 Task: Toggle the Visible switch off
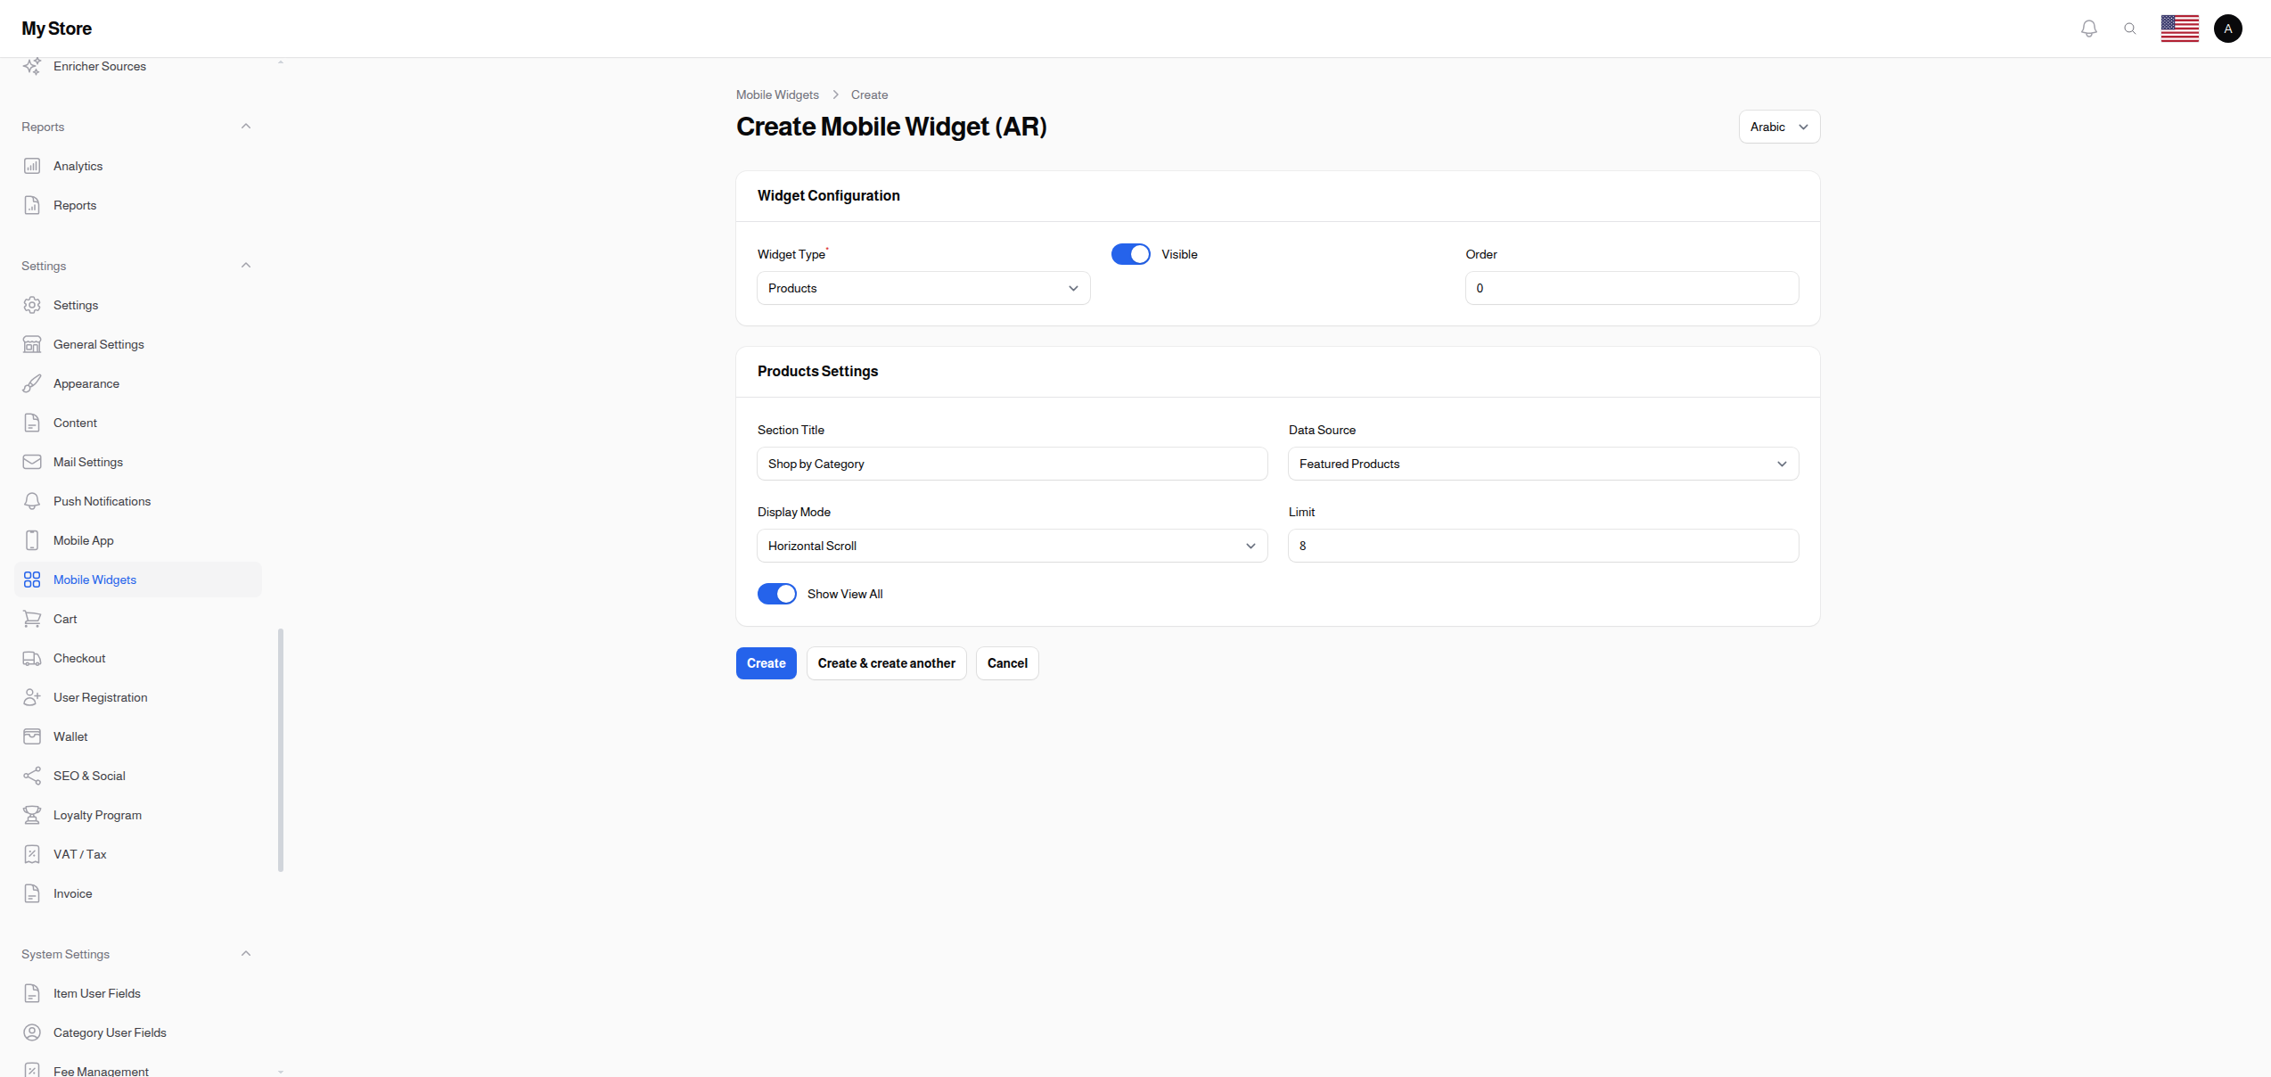click(1130, 254)
